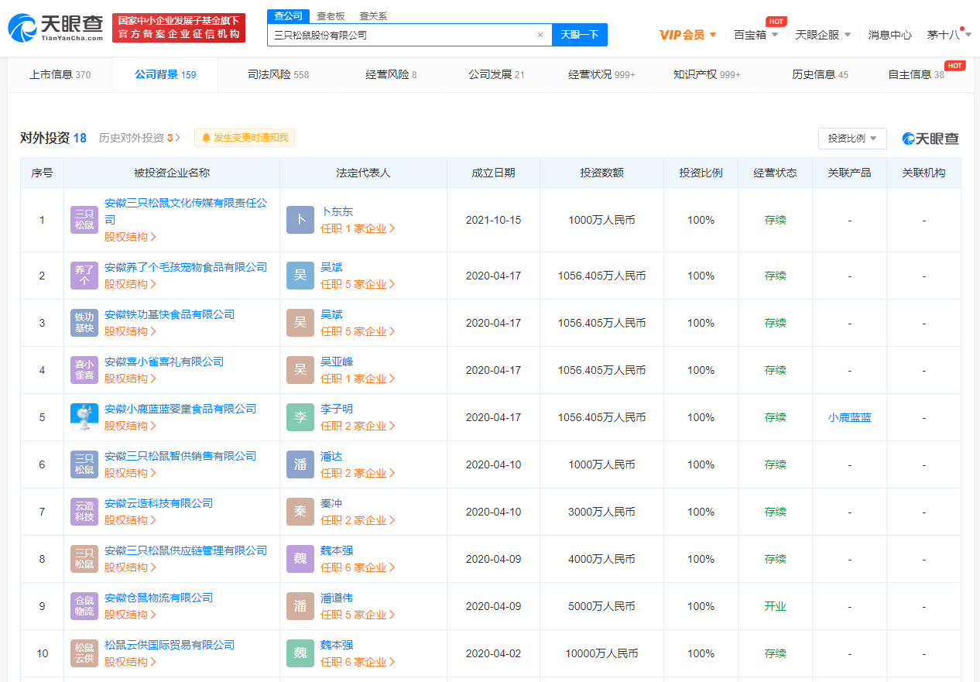Expand 任职 1 家企业 under 卜东东
980x682 pixels.
point(358,228)
